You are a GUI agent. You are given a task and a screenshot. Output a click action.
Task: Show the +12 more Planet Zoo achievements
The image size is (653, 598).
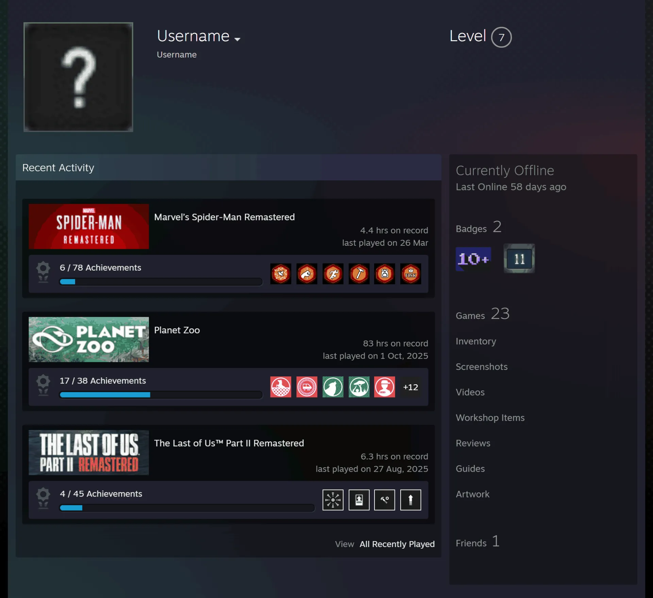tap(411, 387)
